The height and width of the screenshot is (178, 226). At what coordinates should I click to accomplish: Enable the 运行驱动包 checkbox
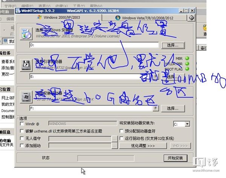122,138
